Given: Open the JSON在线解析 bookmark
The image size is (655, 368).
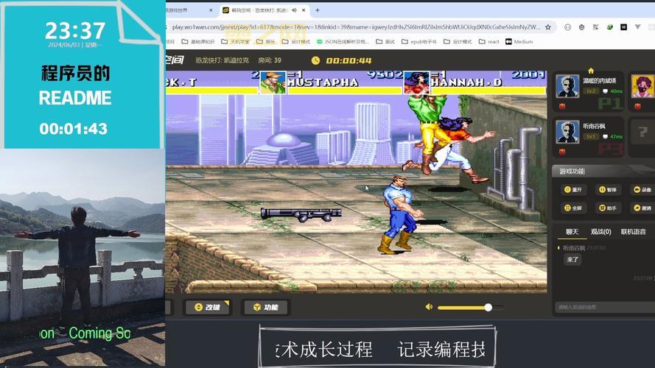Looking at the screenshot, I should 343,42.
